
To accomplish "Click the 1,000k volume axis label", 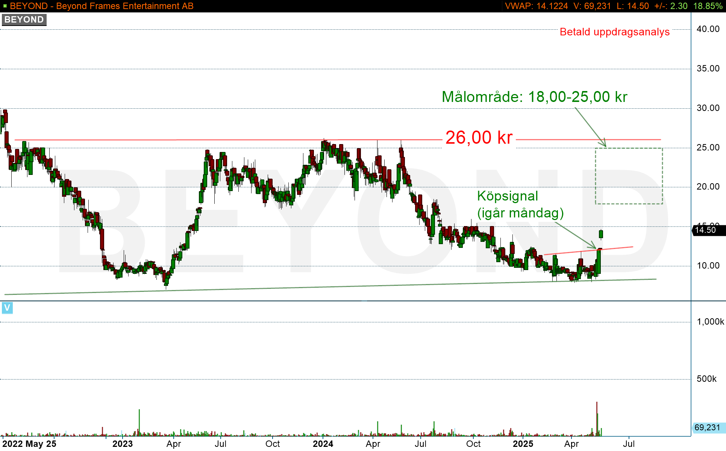I will coord(710,322).
